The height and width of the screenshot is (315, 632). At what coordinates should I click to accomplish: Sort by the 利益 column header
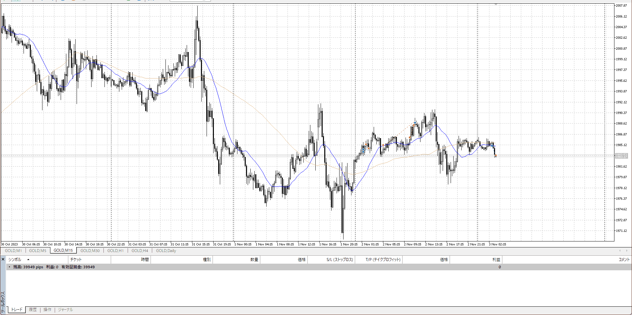[x=496, y=260]
